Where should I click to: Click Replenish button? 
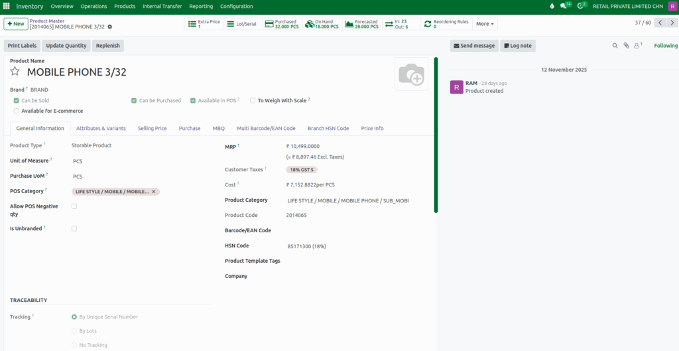108,46
